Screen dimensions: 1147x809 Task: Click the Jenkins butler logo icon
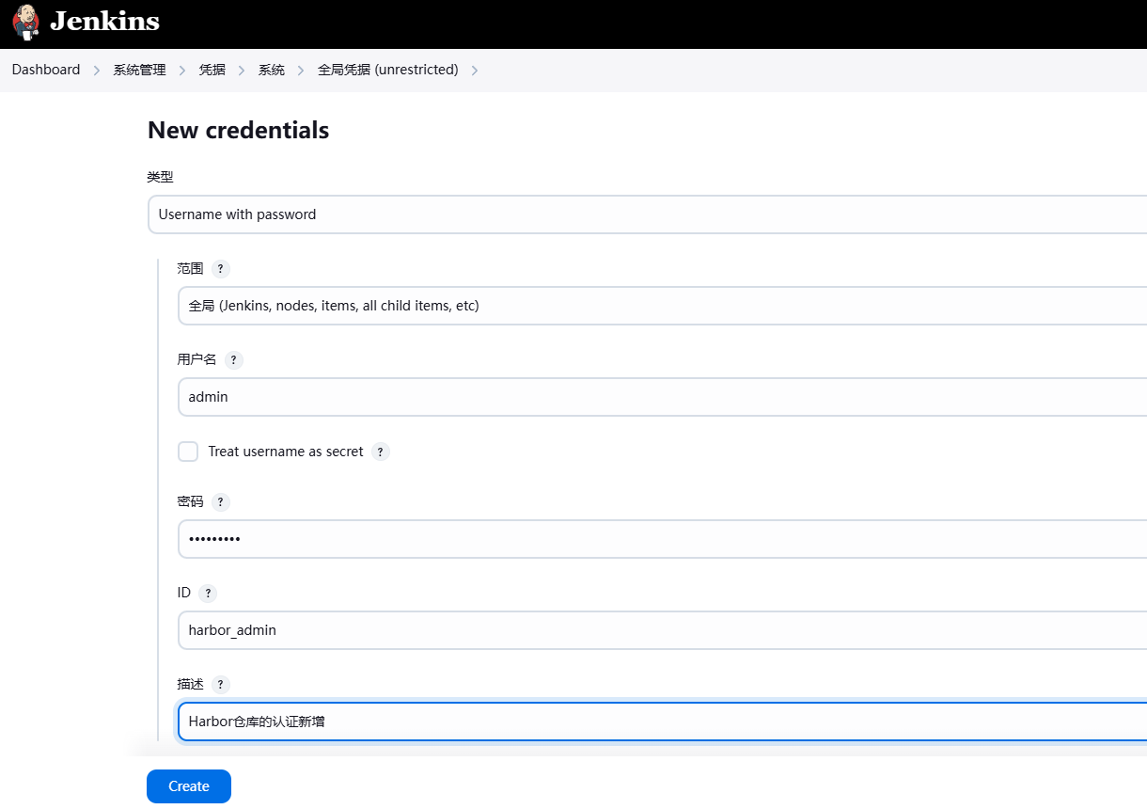click(26, 22)
